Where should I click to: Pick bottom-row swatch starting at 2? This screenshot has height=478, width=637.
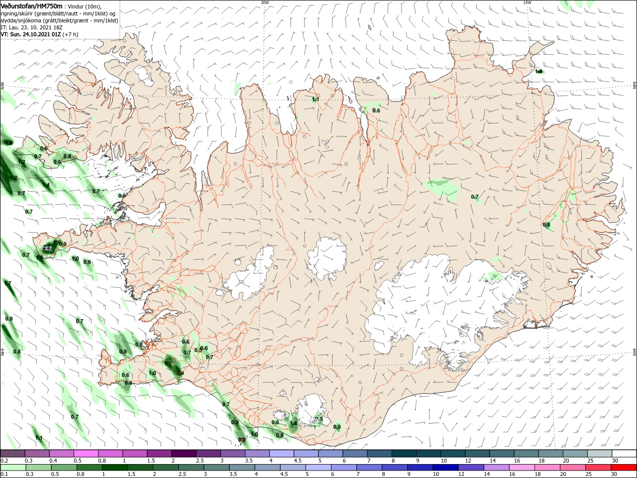pos(165,468)
